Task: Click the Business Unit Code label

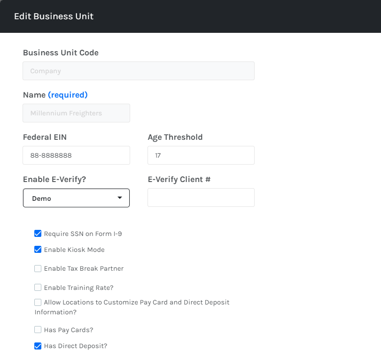Action: point(61,53)
